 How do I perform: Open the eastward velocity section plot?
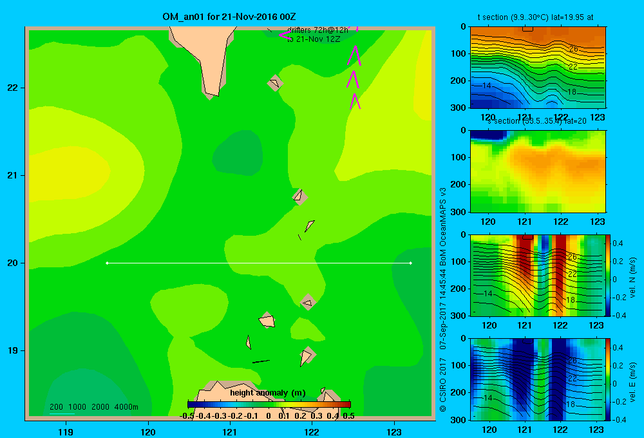(538, 379)
